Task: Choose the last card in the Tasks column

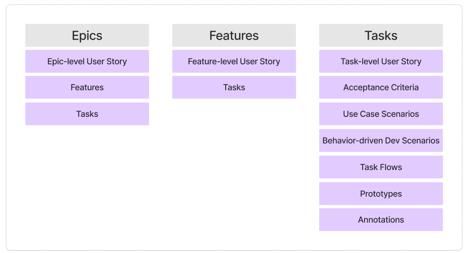Action: (x=381, y=220)
